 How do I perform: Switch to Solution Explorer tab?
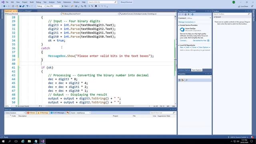click(184, 70)
